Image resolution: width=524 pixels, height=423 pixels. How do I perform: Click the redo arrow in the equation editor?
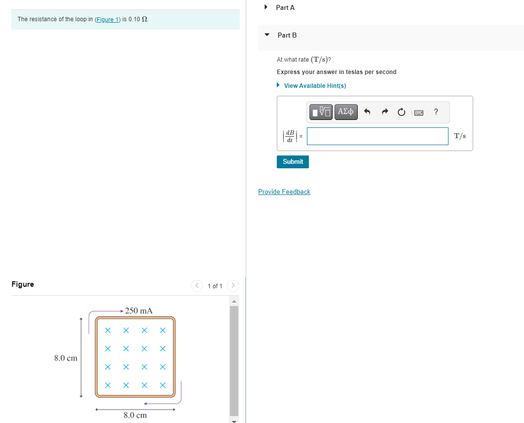pyautogui.click(x=385, y=112)
